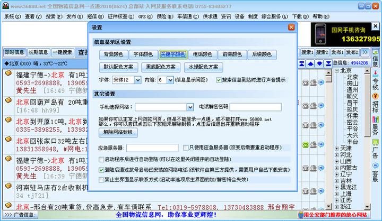Collapse the 北京 tree node
This screenshot has width=382, height=221.
pos(337,71)
